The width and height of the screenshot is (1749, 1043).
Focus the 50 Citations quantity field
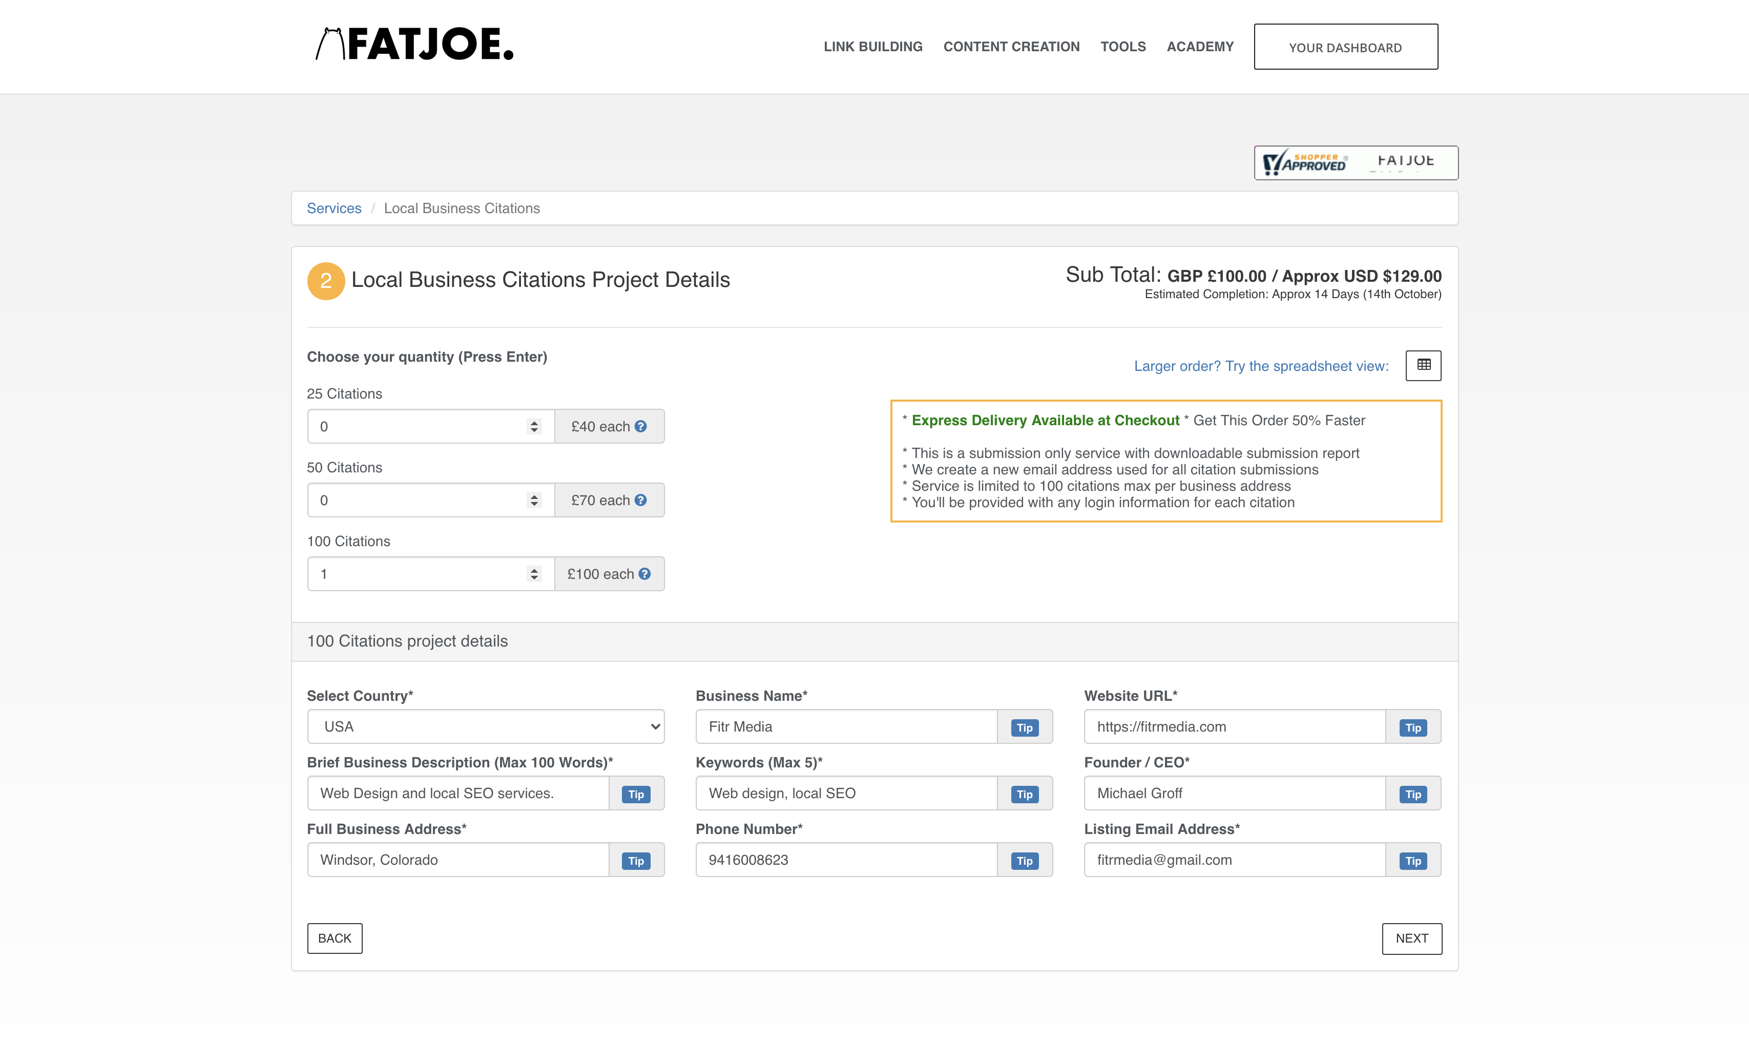point(431,500)
